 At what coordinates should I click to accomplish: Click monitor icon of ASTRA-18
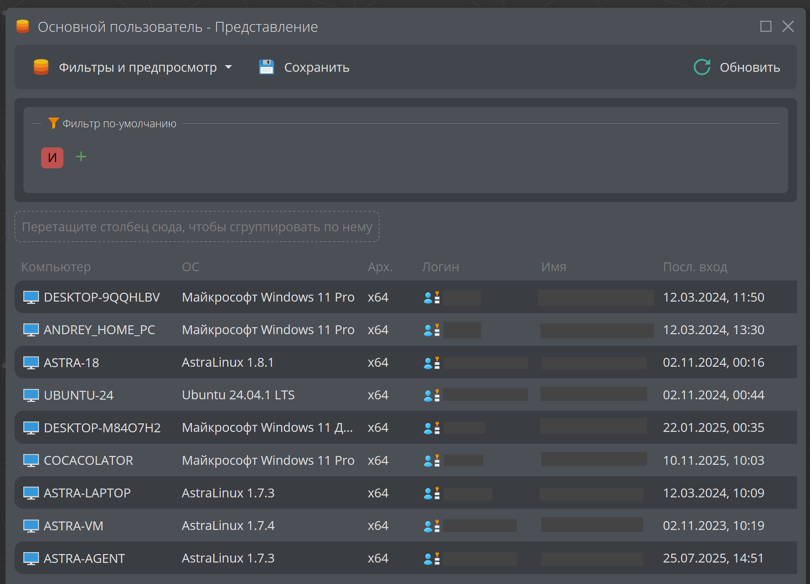click(x=31, y=363)
